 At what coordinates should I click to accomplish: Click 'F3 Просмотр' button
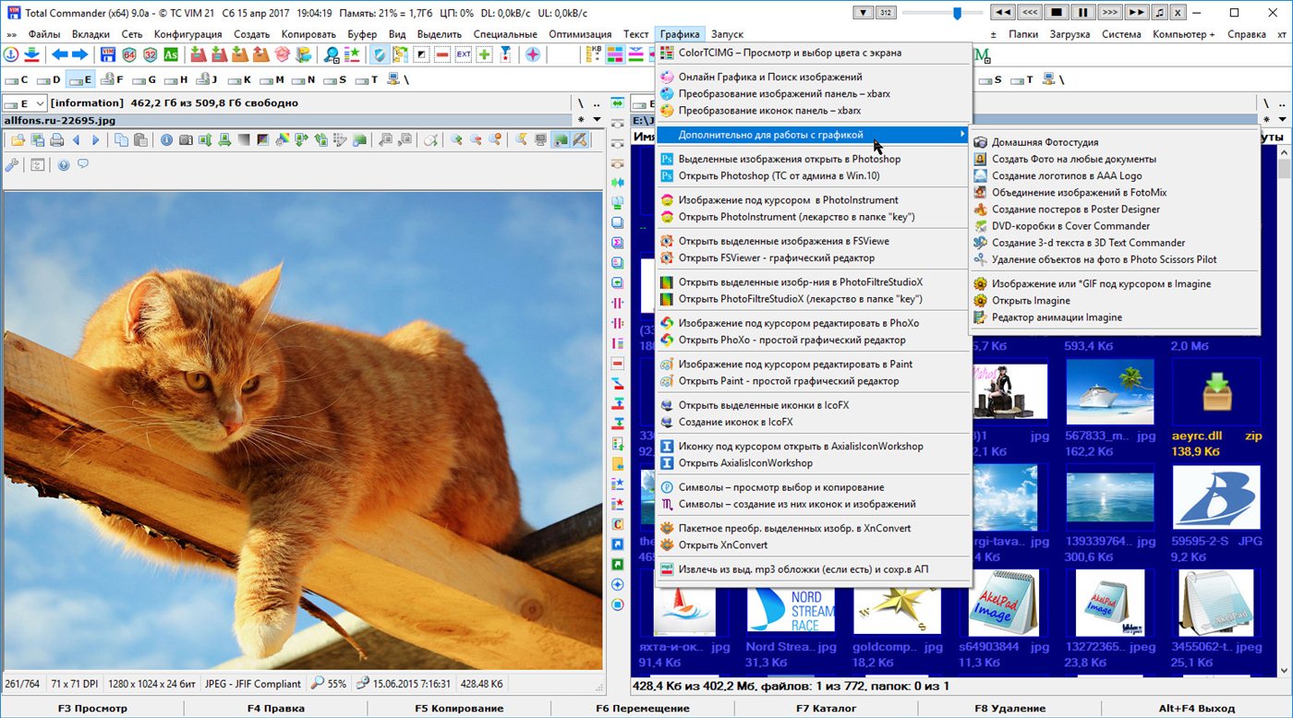(92, 709)
